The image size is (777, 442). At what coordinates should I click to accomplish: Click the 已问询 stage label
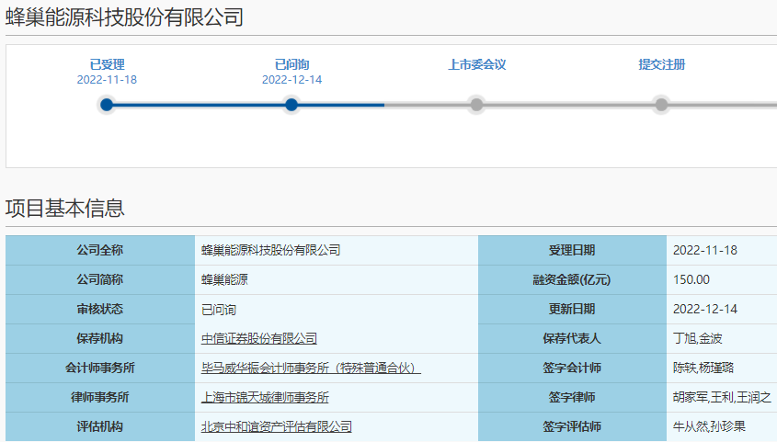point(291,64)
